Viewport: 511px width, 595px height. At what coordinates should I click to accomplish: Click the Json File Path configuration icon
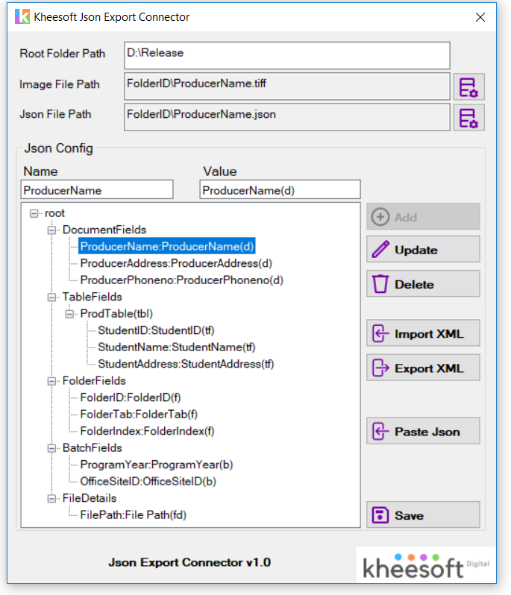pyautogui.click(x=468, y=118)
